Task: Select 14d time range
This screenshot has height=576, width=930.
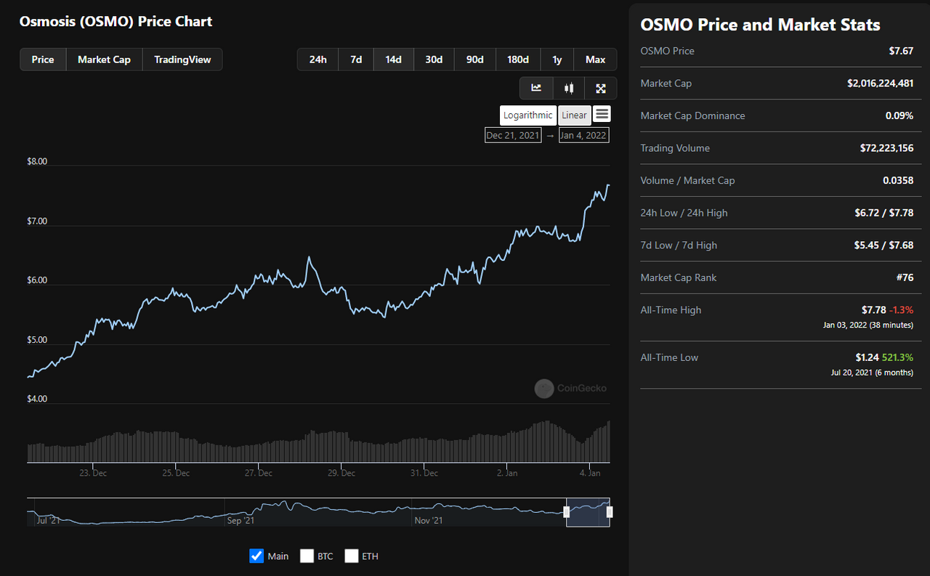Action: point(394,60)
